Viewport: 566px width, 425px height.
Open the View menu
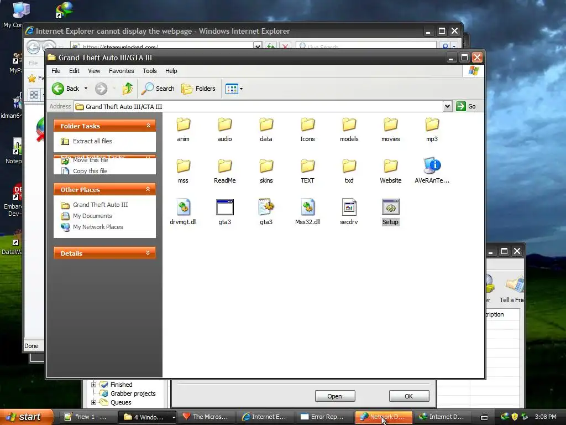pyautogui.click(x=94, y=71)
